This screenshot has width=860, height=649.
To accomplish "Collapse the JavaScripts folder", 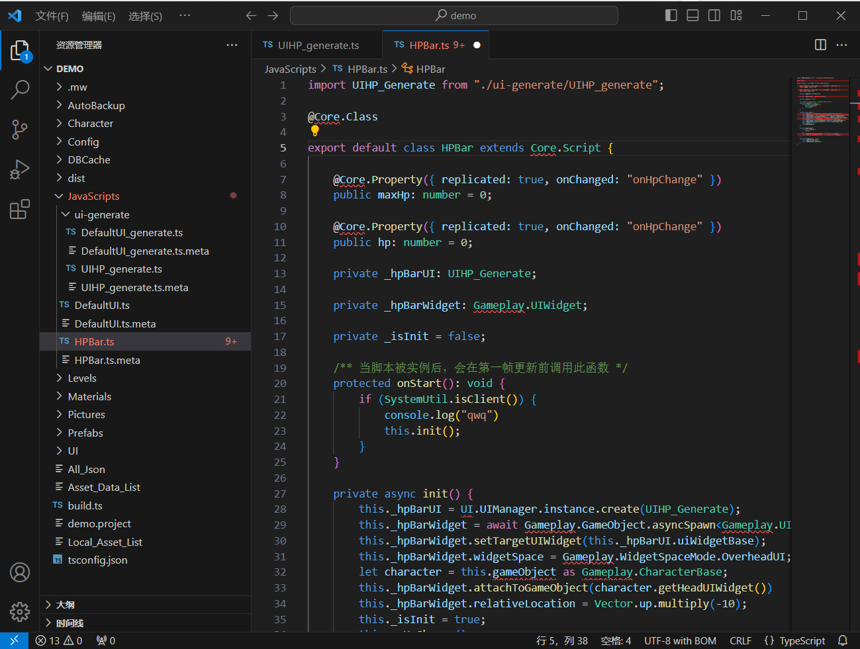I will [x=146, y=196].
